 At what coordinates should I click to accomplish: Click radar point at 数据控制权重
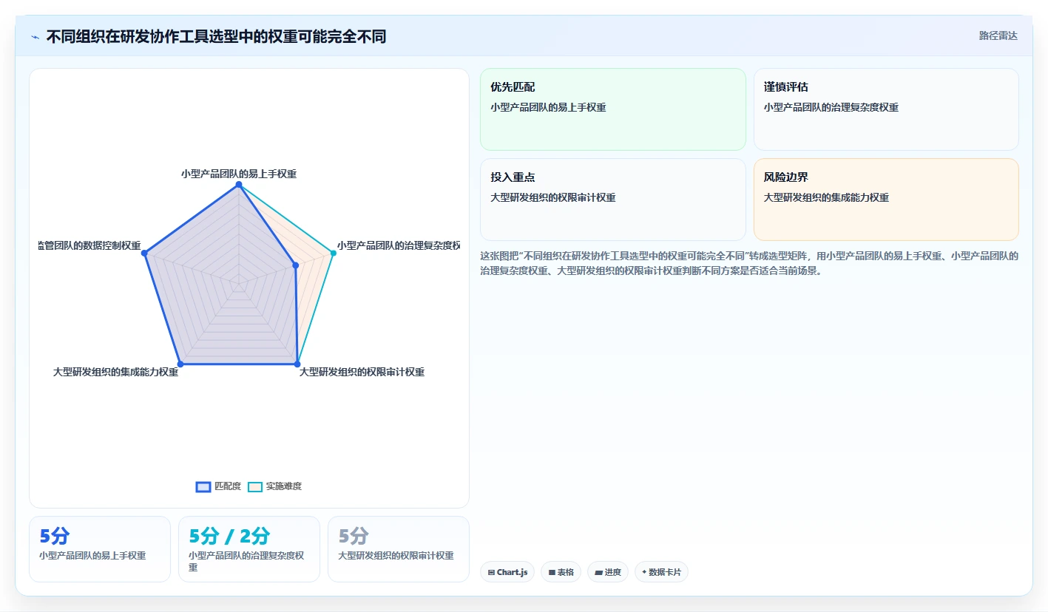coord(145,253)
